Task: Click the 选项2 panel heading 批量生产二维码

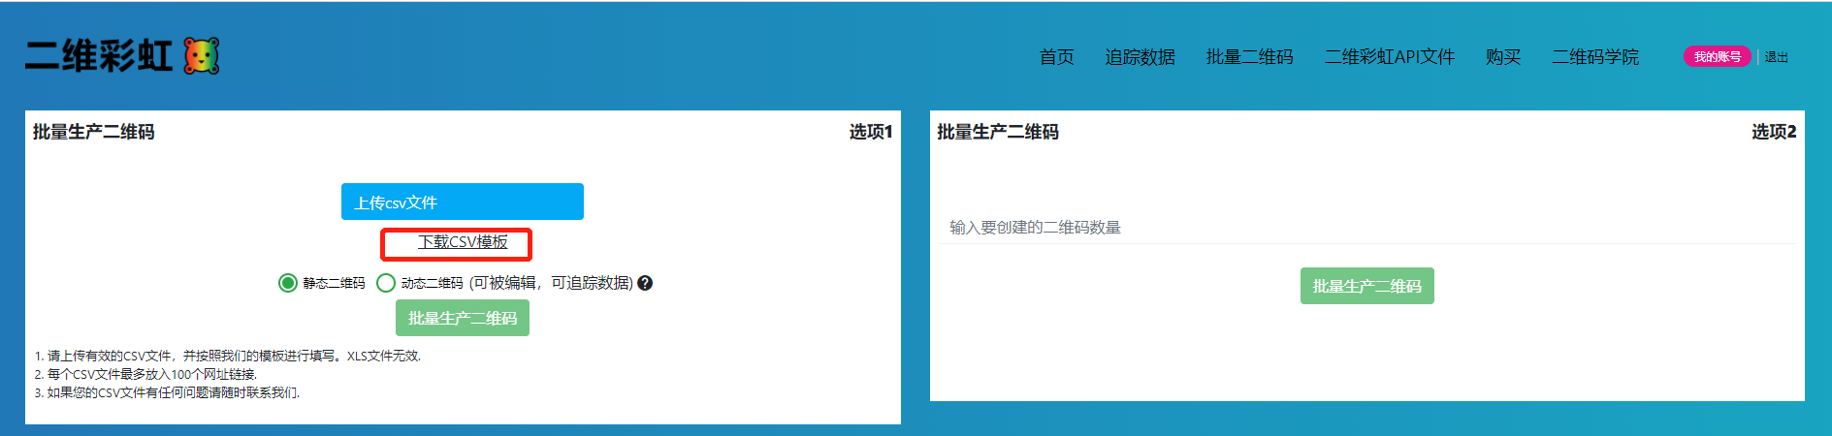Action: pyautogui.click(x=998, y=132)
